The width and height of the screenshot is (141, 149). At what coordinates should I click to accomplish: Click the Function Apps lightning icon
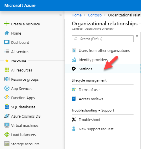coord(7,97)
